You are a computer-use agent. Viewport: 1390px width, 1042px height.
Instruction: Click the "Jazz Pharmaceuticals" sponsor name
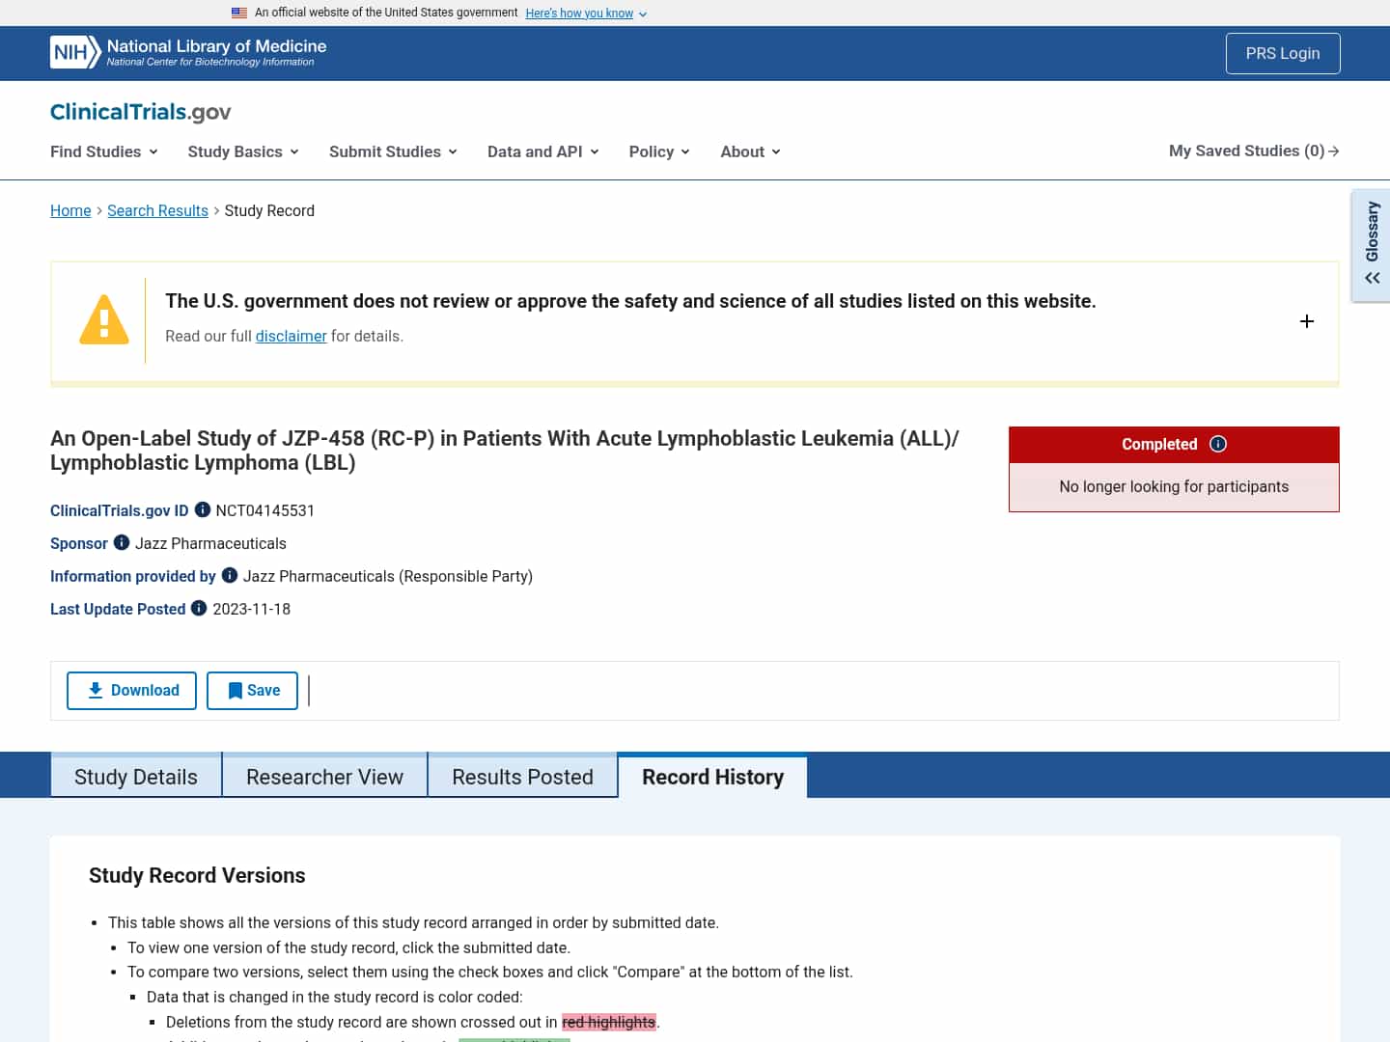pyautogui.click(x=210, y=543)
